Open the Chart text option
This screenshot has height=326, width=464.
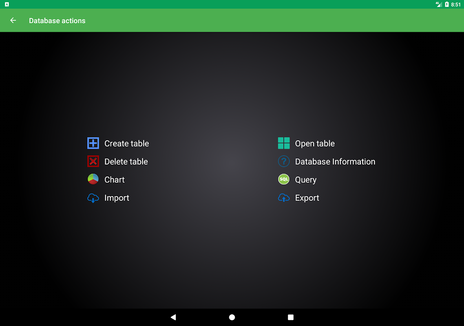pyautogui.click(x=115, y=180)
